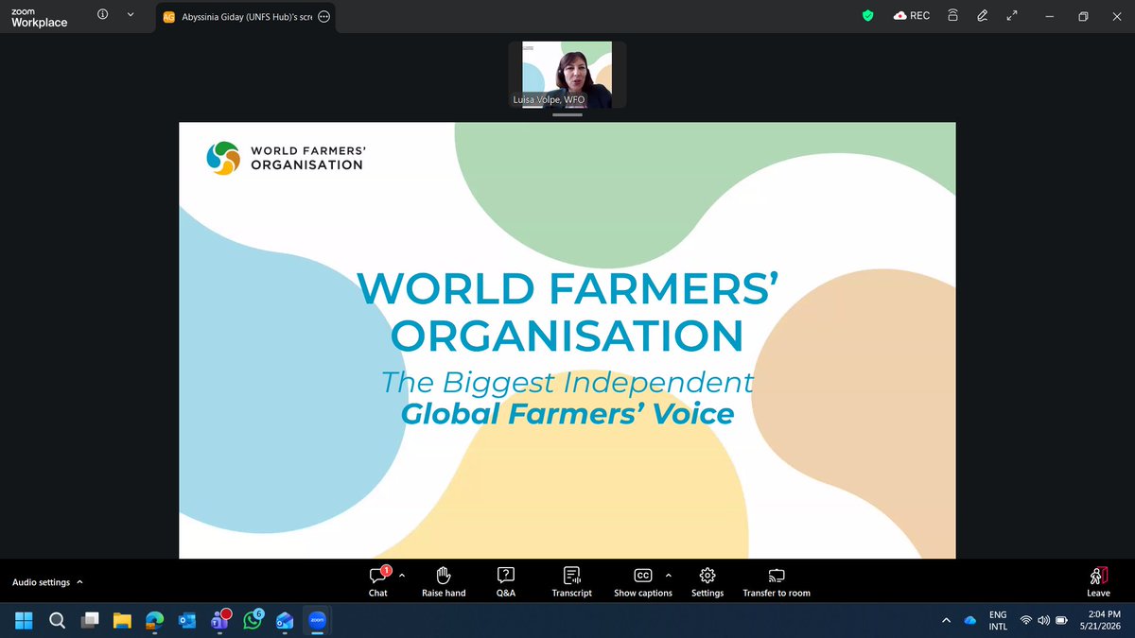The width and height of the screenshot is (1135, 638).
Task: Show hidden system tray icons
Action: (x=946, y=620)
